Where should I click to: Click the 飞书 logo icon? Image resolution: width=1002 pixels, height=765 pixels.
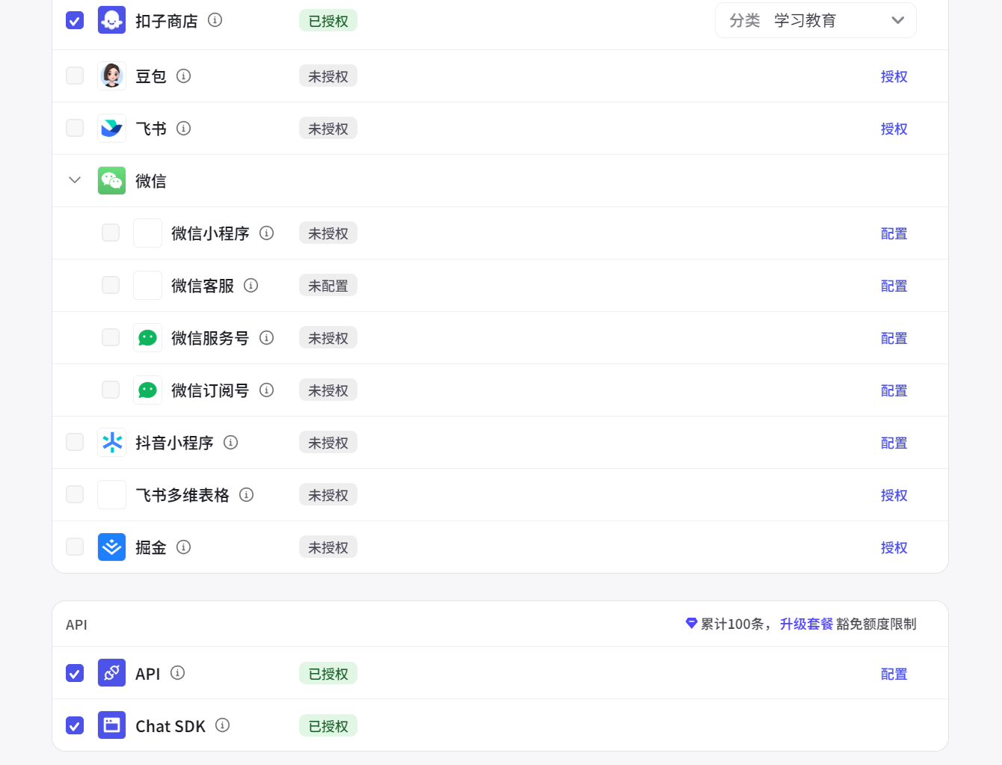click(111, 128)
